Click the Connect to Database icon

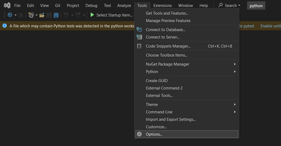click(x=139, y=29)
